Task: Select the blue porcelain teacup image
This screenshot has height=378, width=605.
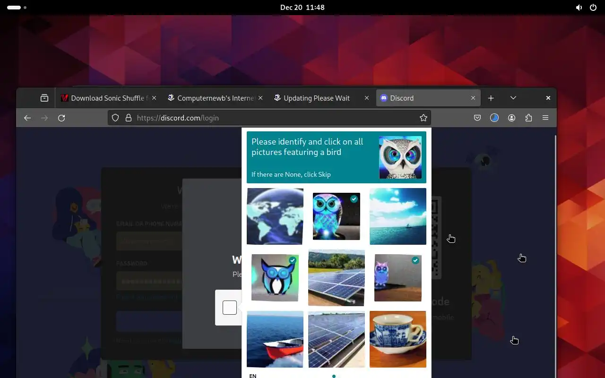Action: [398, 339]
